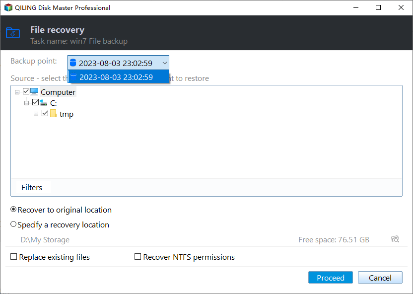Click the Task name: win7 File backup text
Screen dimensions: 413x294
click(x=79, y=41)
